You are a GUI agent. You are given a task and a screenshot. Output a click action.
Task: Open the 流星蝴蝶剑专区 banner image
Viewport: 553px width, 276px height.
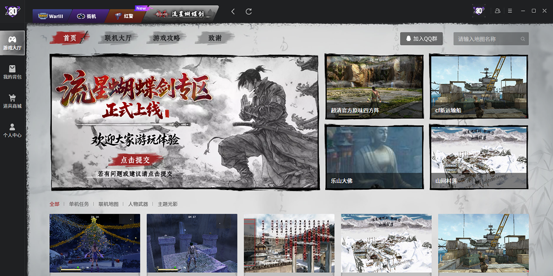184,122
